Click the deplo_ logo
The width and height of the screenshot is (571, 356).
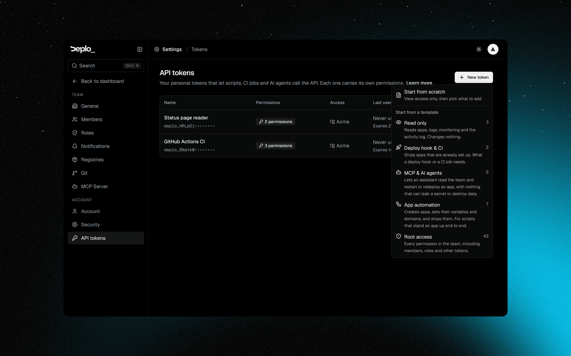(x=83, y=49)
